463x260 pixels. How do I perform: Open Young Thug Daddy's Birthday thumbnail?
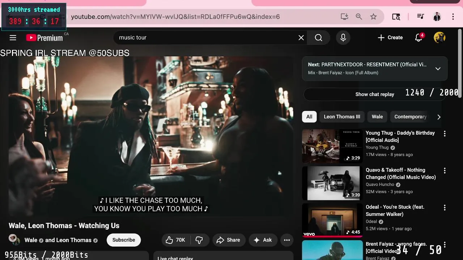(x=332, y=146)
